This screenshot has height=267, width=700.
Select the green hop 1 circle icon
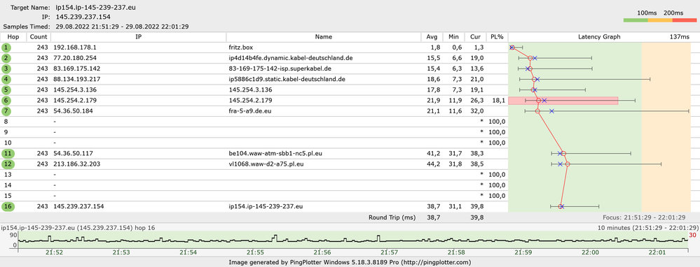point(6,47)
